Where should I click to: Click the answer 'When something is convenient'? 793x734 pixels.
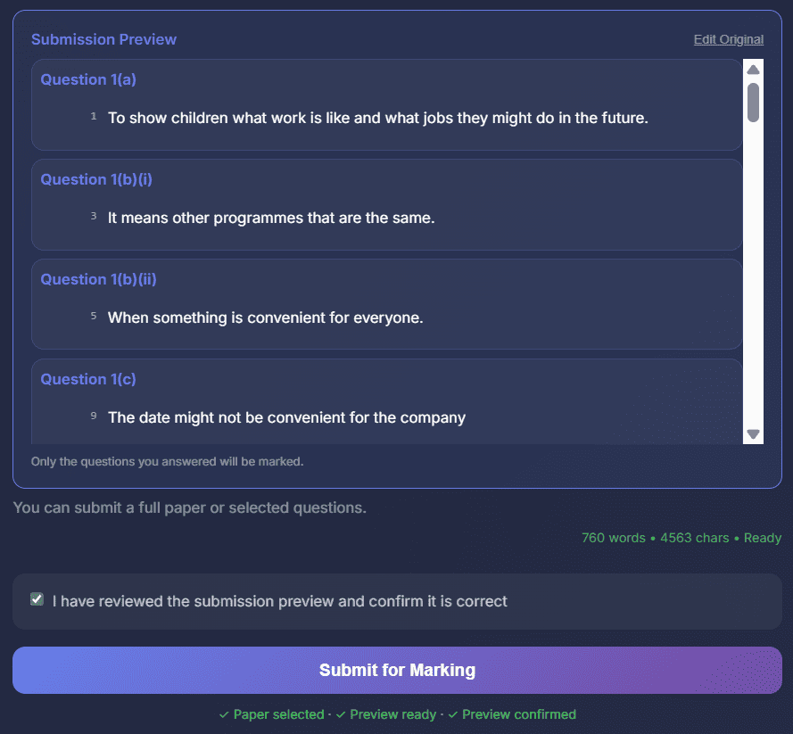coord(265,318)
